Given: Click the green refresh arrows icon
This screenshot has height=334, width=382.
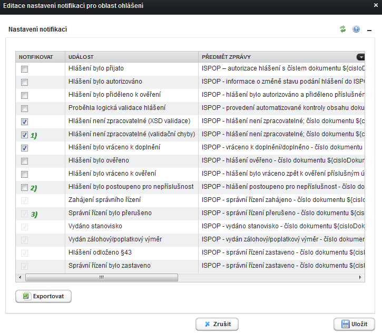Looking at the screenshot, I should coord(343,29).
